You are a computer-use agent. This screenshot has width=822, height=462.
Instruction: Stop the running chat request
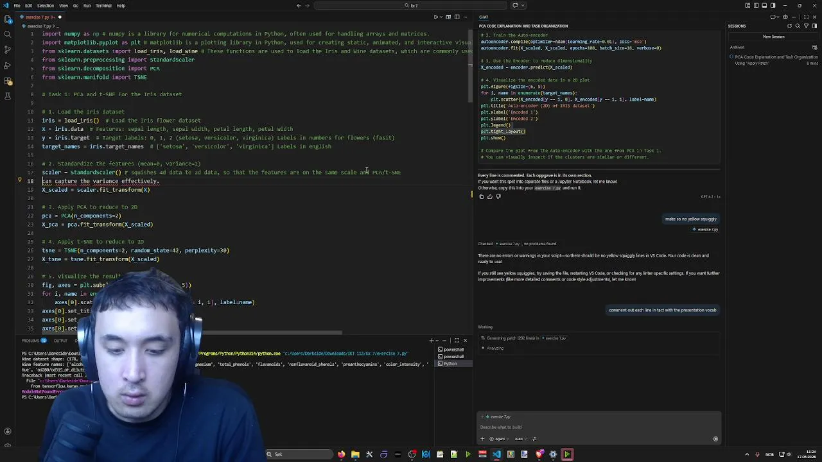tap(715, 439)
